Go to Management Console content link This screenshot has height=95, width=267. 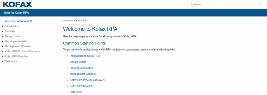pos(83,74)
